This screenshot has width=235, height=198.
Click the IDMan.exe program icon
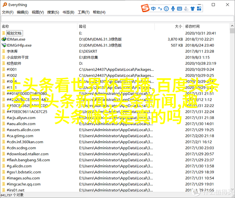(4, 39)
